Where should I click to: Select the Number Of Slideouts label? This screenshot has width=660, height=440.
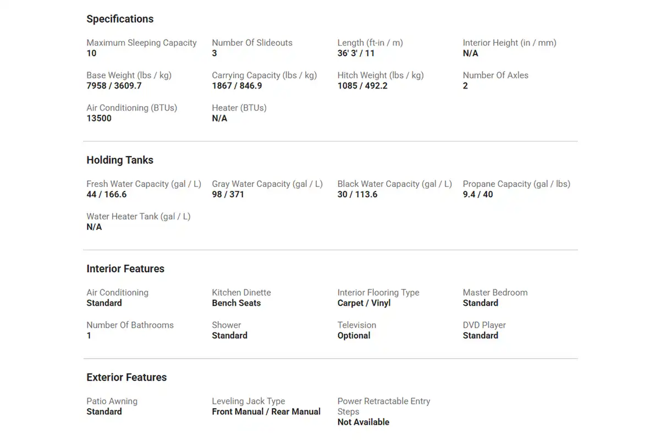coord(252,43)
